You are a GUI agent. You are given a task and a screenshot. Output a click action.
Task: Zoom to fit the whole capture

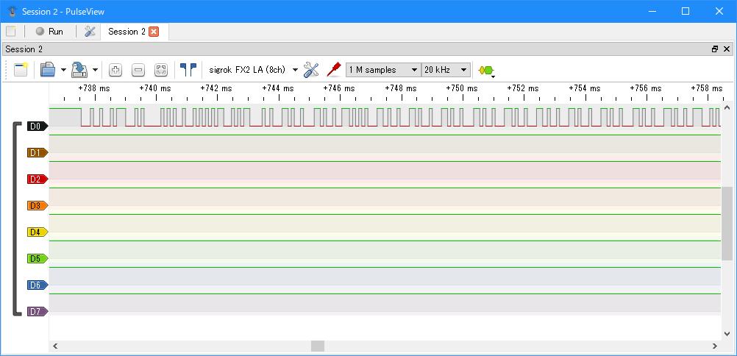161,70
